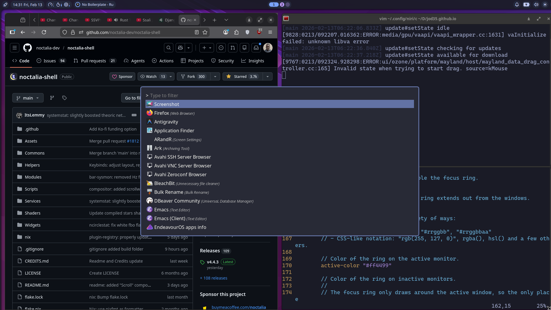Select DBeaver Community in the launcher
Screen dimensions: 551x310
pyautogui.click(x=280, y=201)
